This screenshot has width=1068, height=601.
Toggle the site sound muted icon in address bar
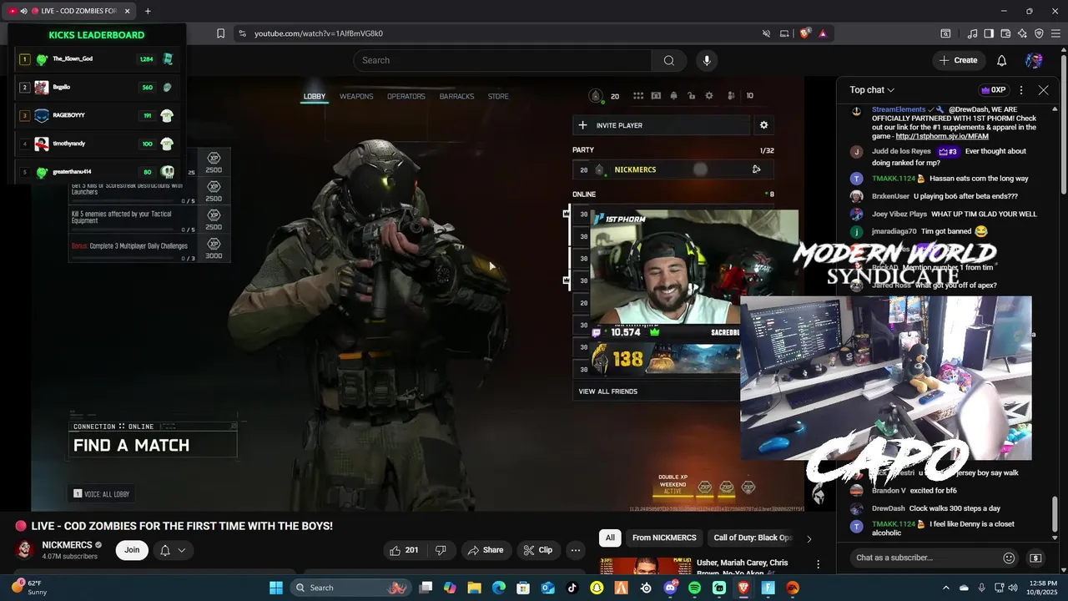pyautogui.click(x=766, y=33)
